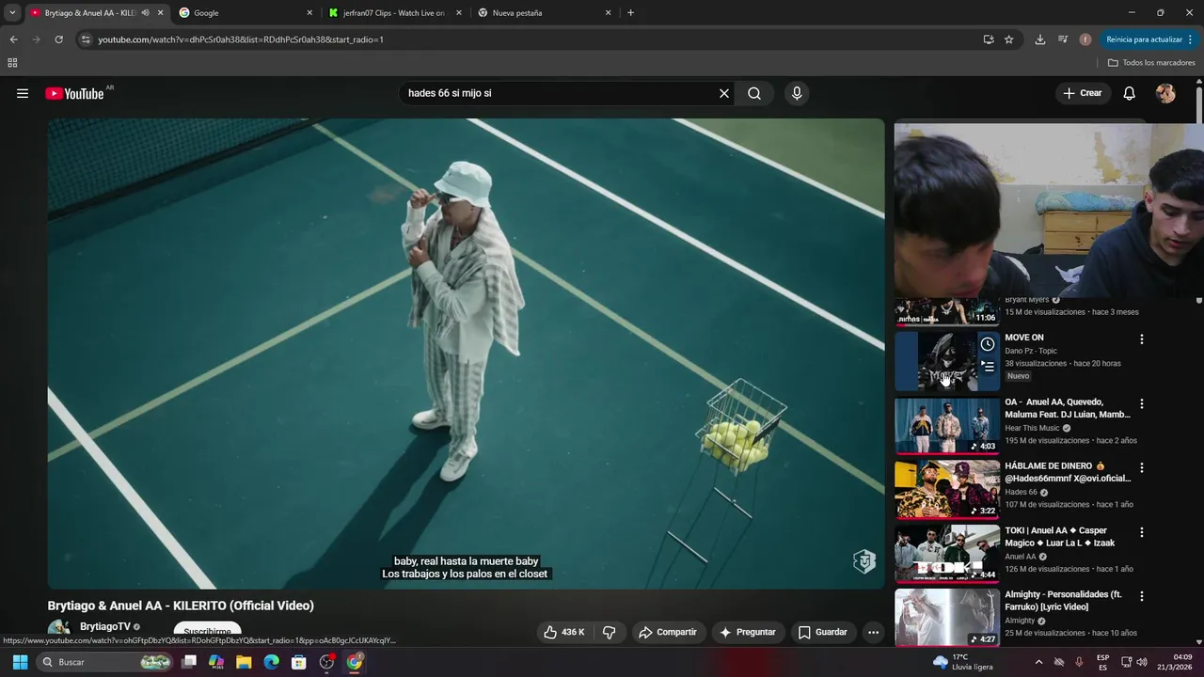Screen dimensions: 1204x677
Task: Open a new browser tab
Action: [630, 13]
